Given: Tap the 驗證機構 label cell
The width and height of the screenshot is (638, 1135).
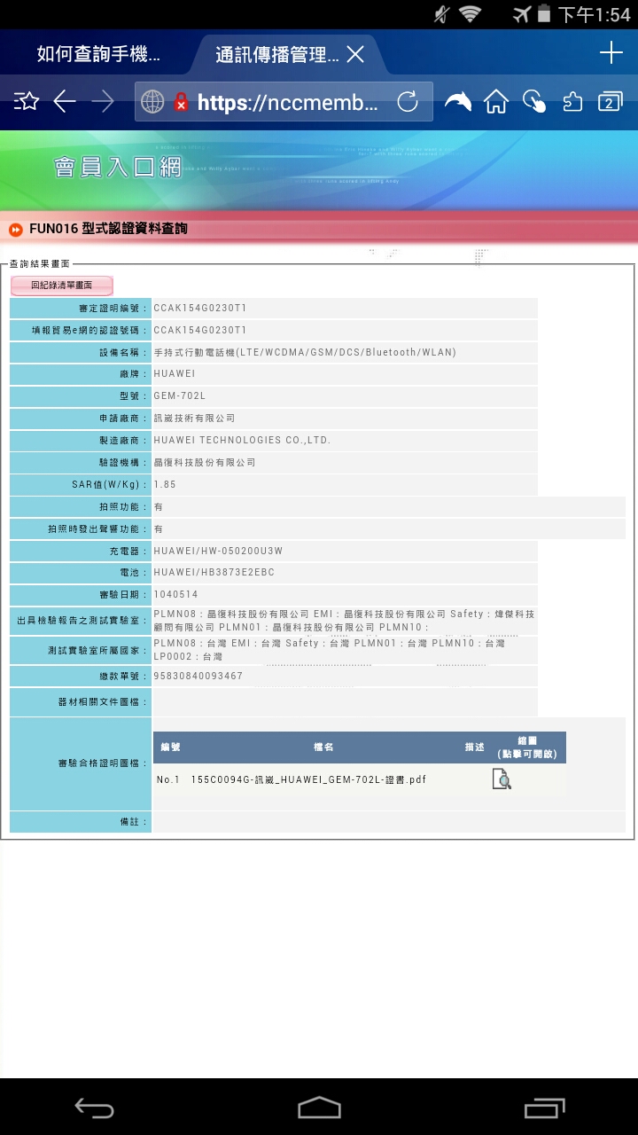Looking at the screenshot, I should 81,463.
